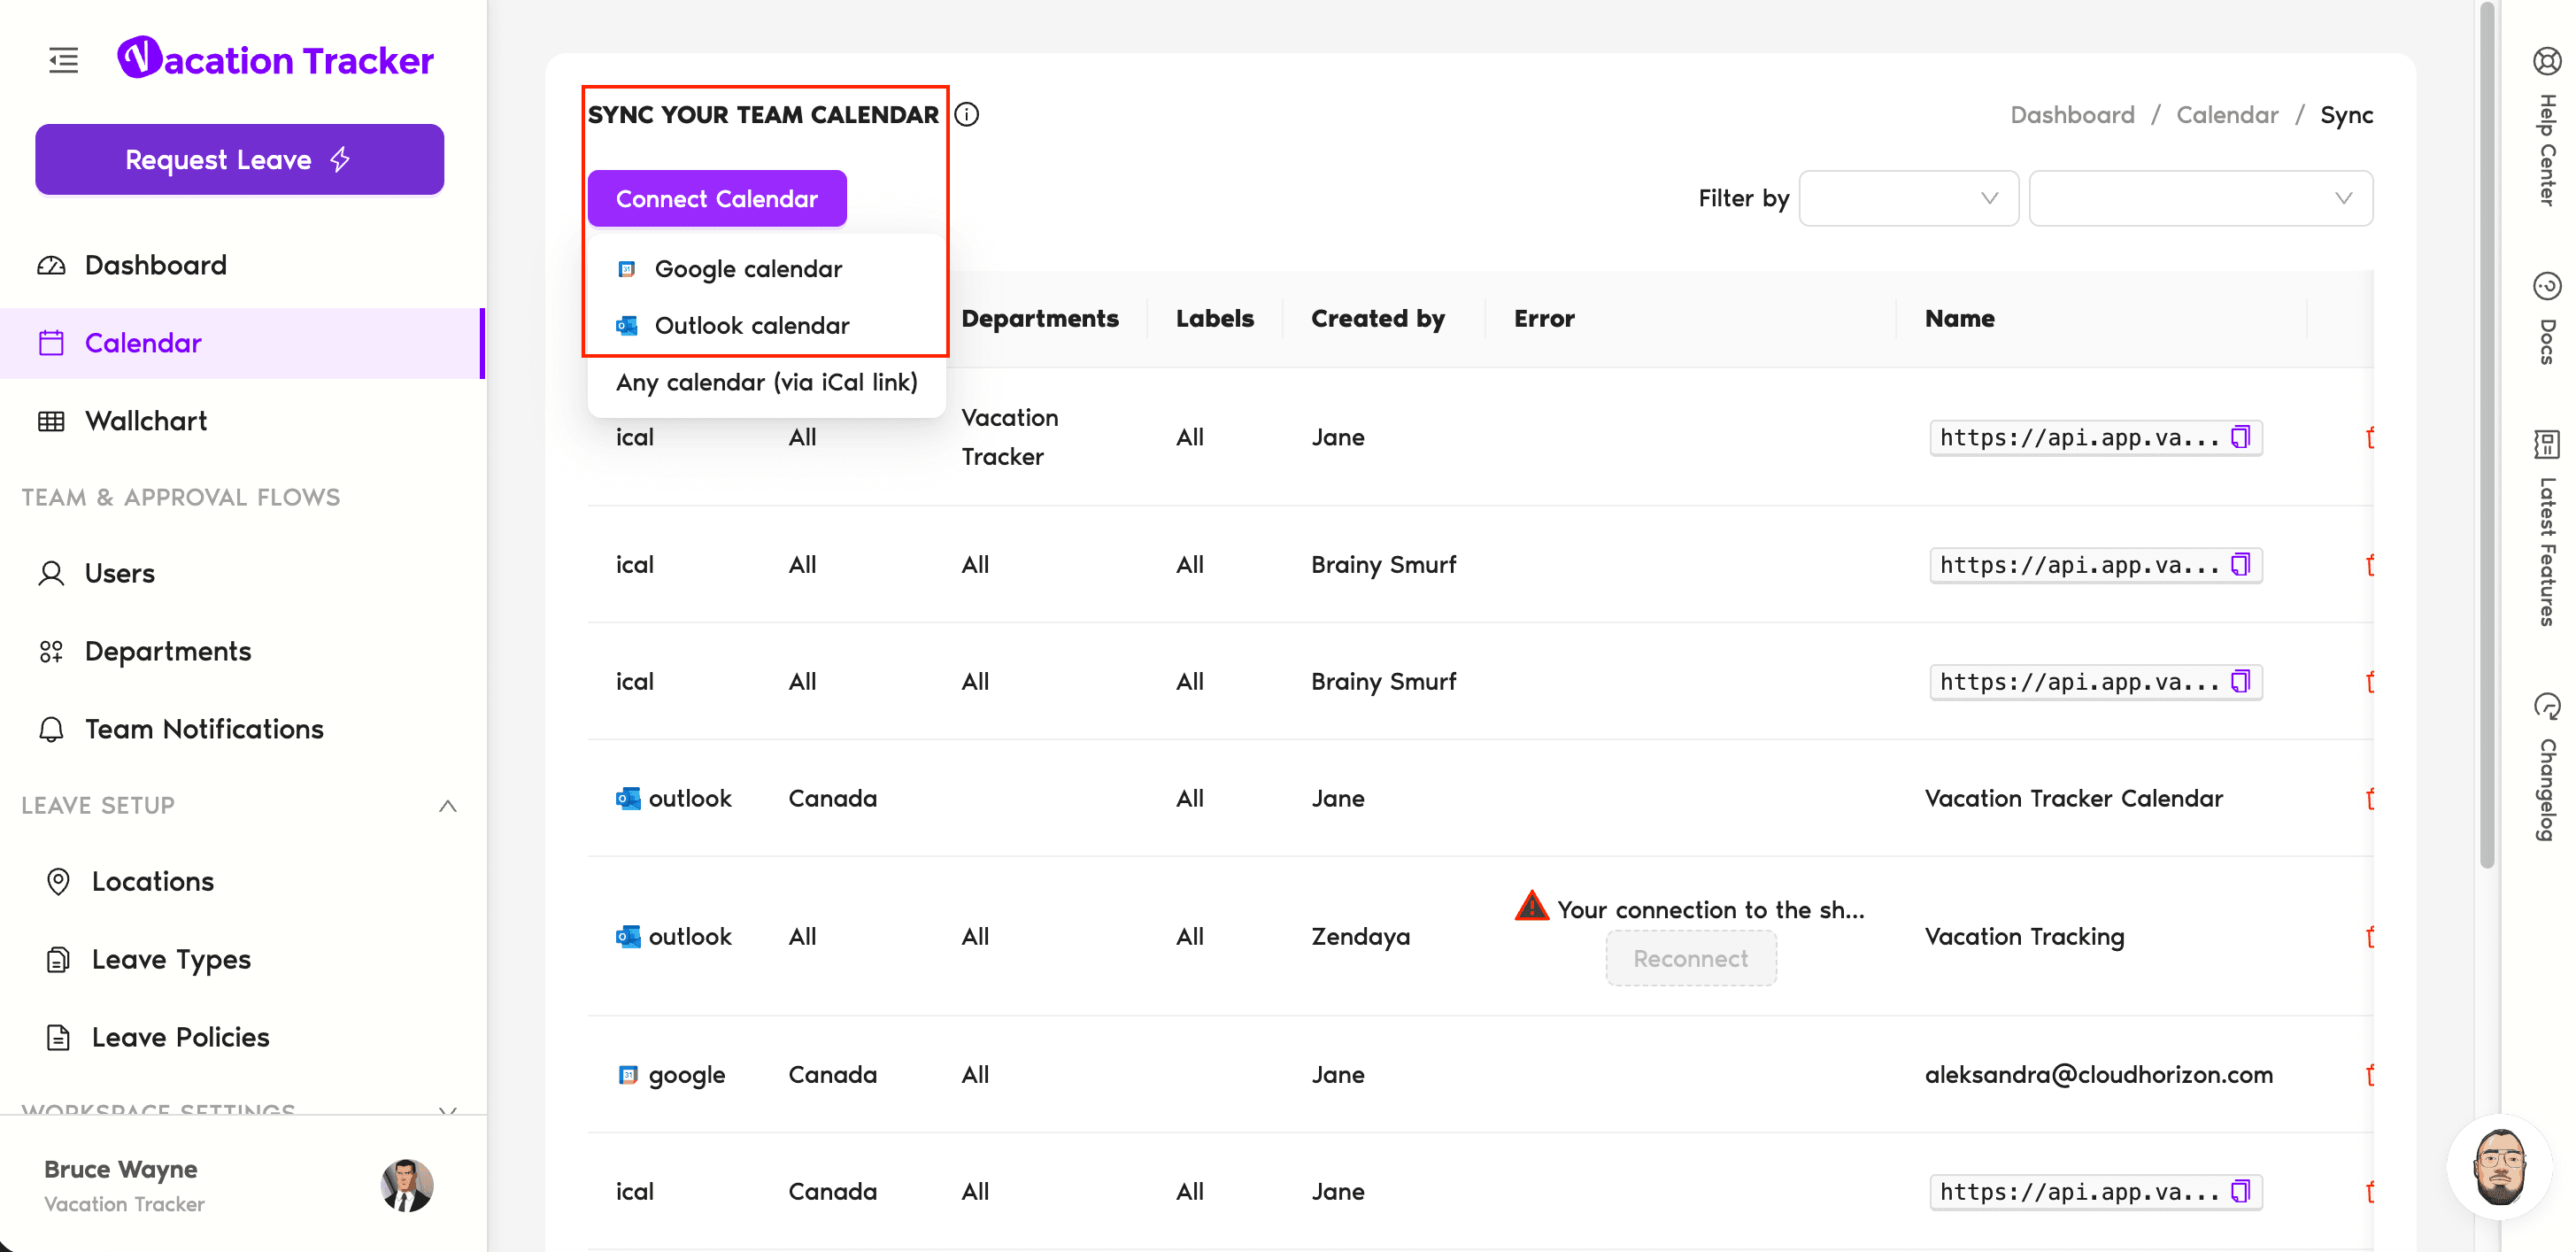Screen dimensions: 2576x1252
Task: Select Any calendar via iCal link
Action: pyautogui.click(x=766, y=382)
